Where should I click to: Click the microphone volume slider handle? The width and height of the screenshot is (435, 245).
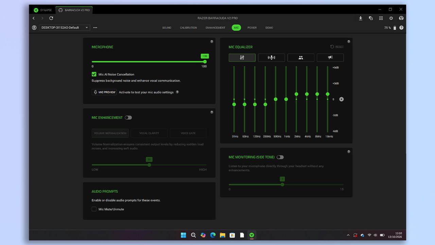point(205,62)
